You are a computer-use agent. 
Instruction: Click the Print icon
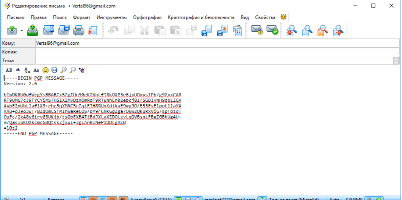click(79, 30)
